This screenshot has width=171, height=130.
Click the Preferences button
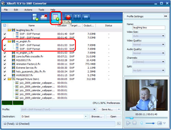pos(113,103)
